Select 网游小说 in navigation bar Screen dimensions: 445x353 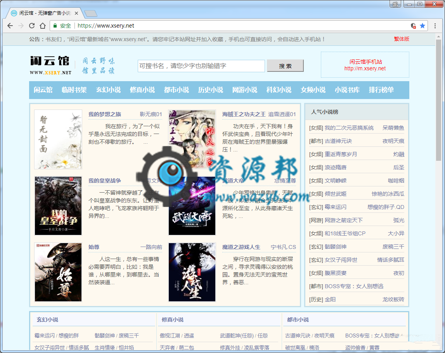[x=245, y=90]
